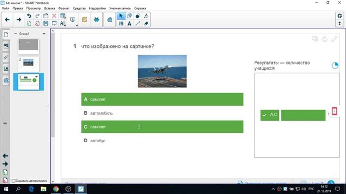This screenshot has height=194, width=346.
Task: Open page 3 thumbnail dropdown menu
Action: pyautogui.click(x=36, y=77)
